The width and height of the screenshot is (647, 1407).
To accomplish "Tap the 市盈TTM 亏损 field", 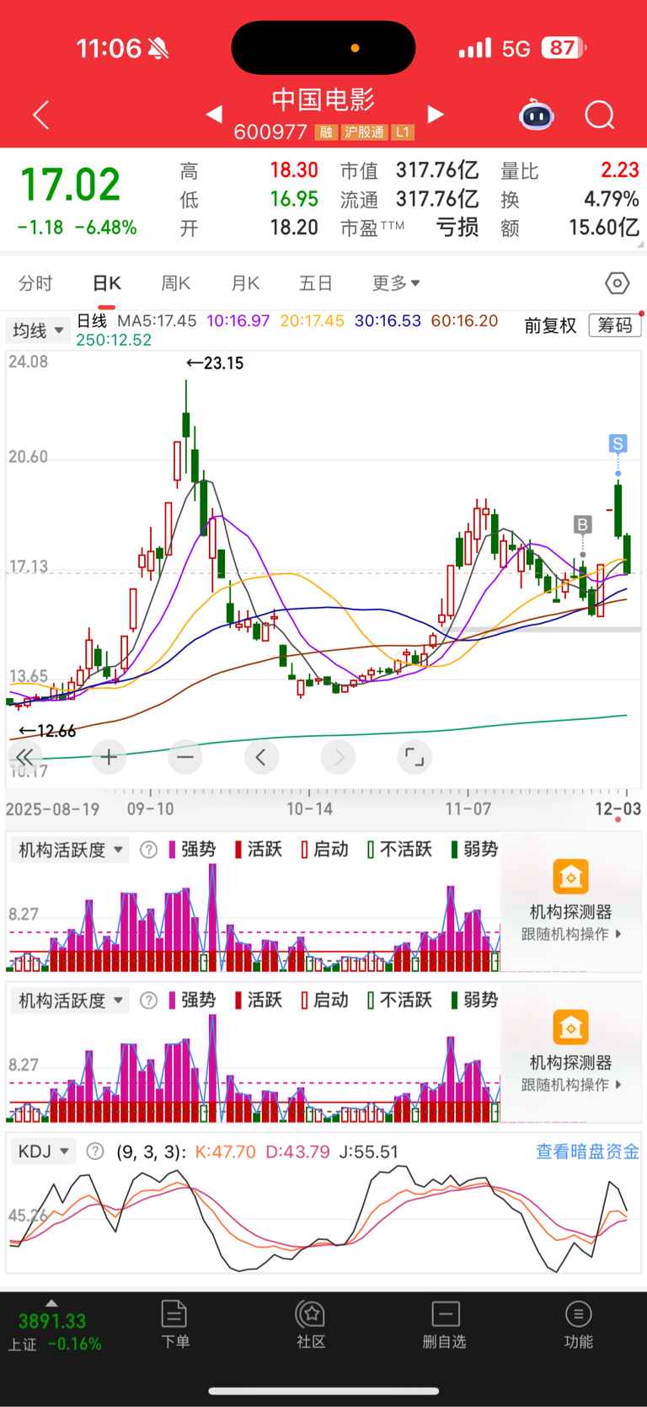I will (x=409, y=228).
